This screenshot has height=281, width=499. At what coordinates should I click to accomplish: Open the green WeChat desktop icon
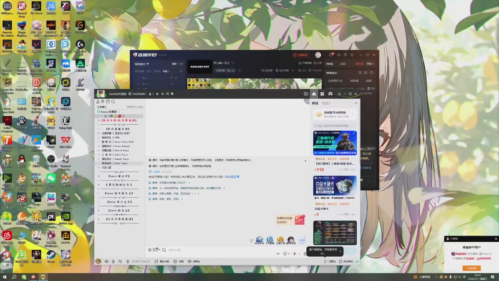51,179
